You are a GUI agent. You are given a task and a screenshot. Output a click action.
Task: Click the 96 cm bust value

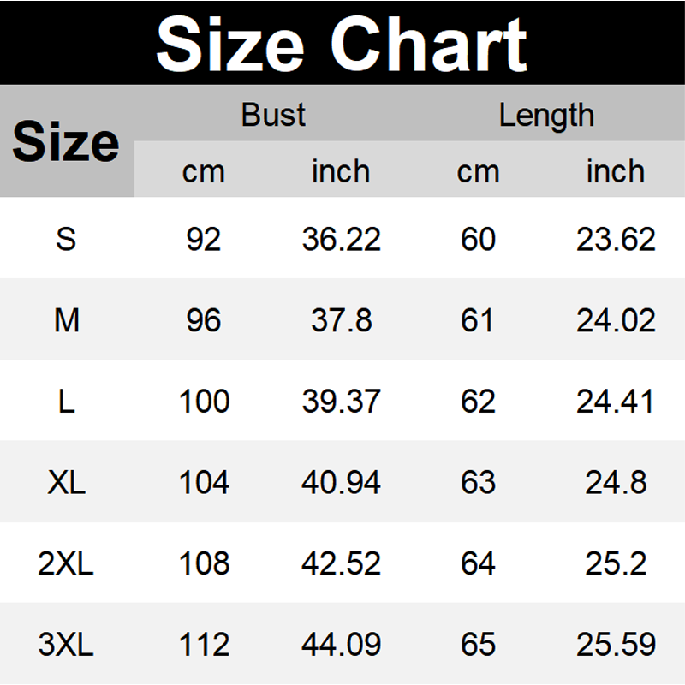coord(203,320)
